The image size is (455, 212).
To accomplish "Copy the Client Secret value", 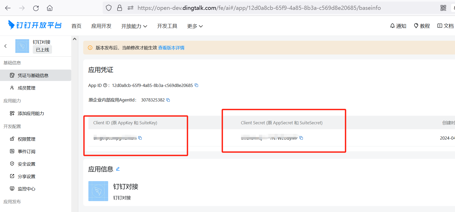I will tap(301, 138).
